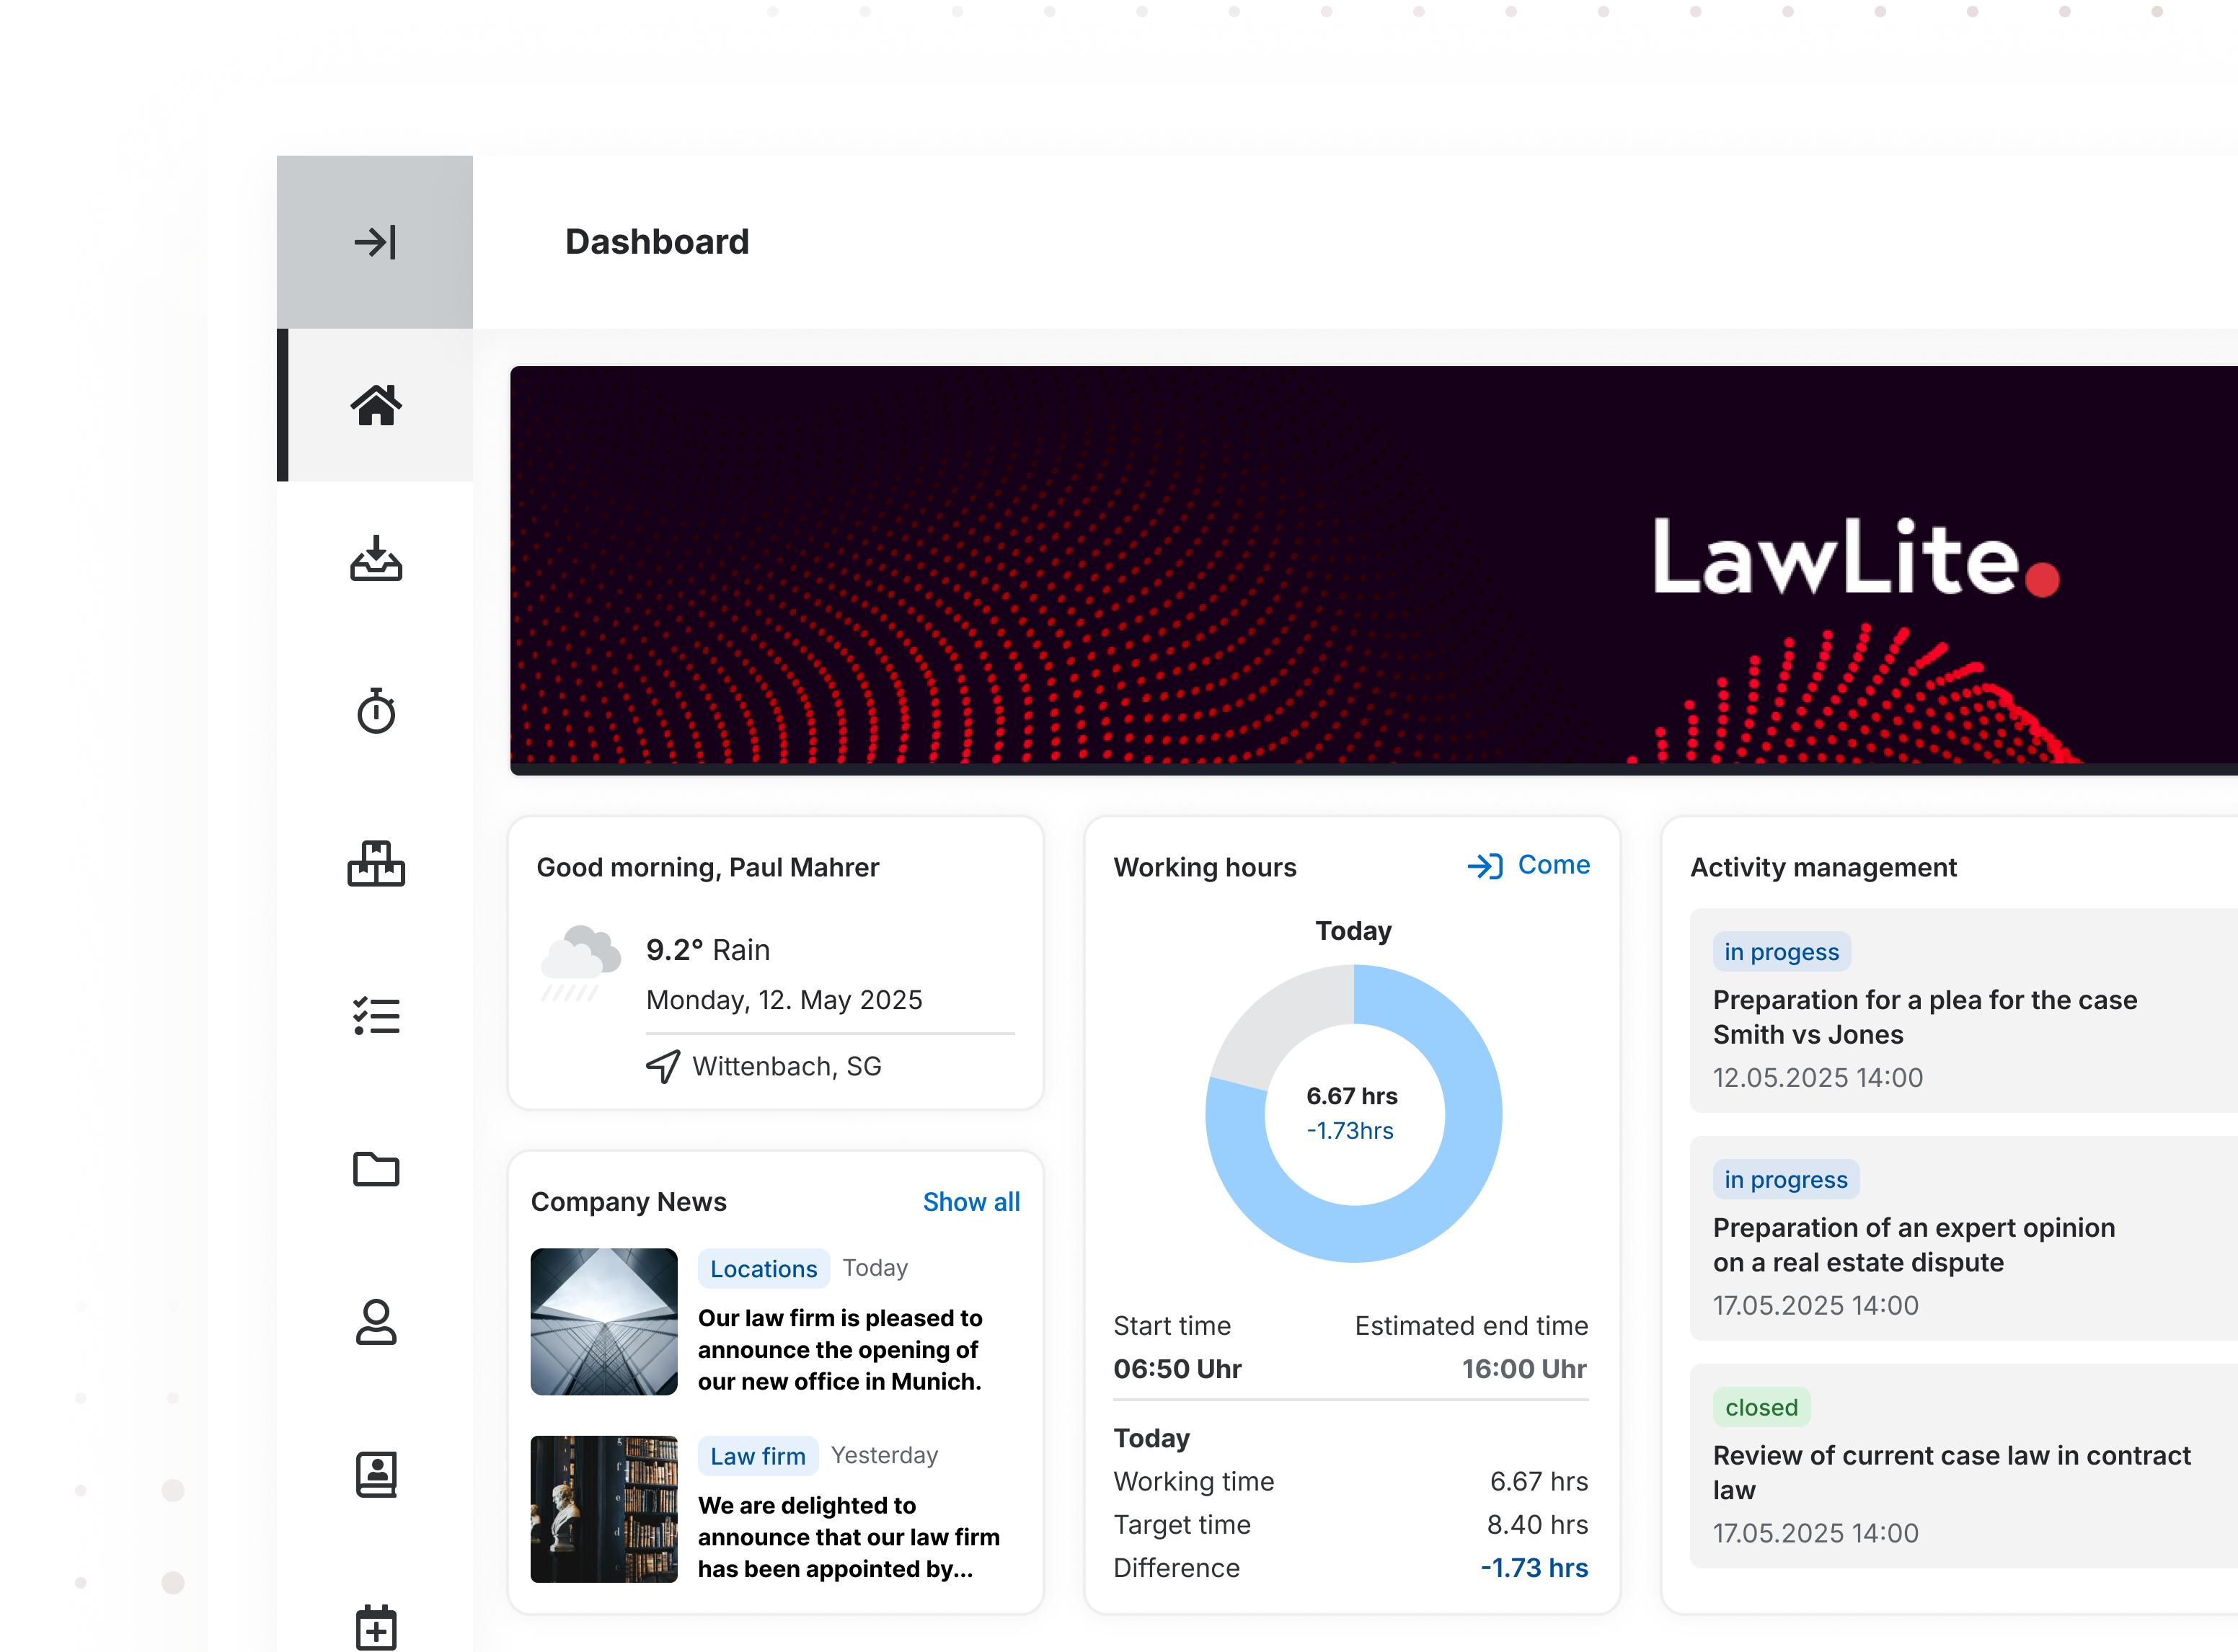Click the working hours donut chart
The height and width of the screenshot is (1652, 2238).
(x=1353, y=1113)
